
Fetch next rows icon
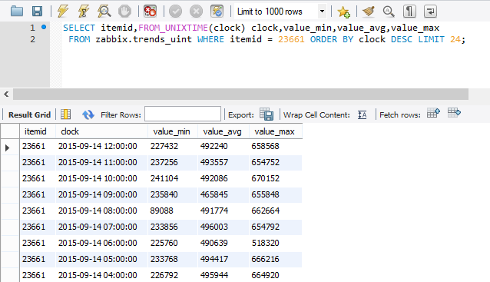coord(433,112)
